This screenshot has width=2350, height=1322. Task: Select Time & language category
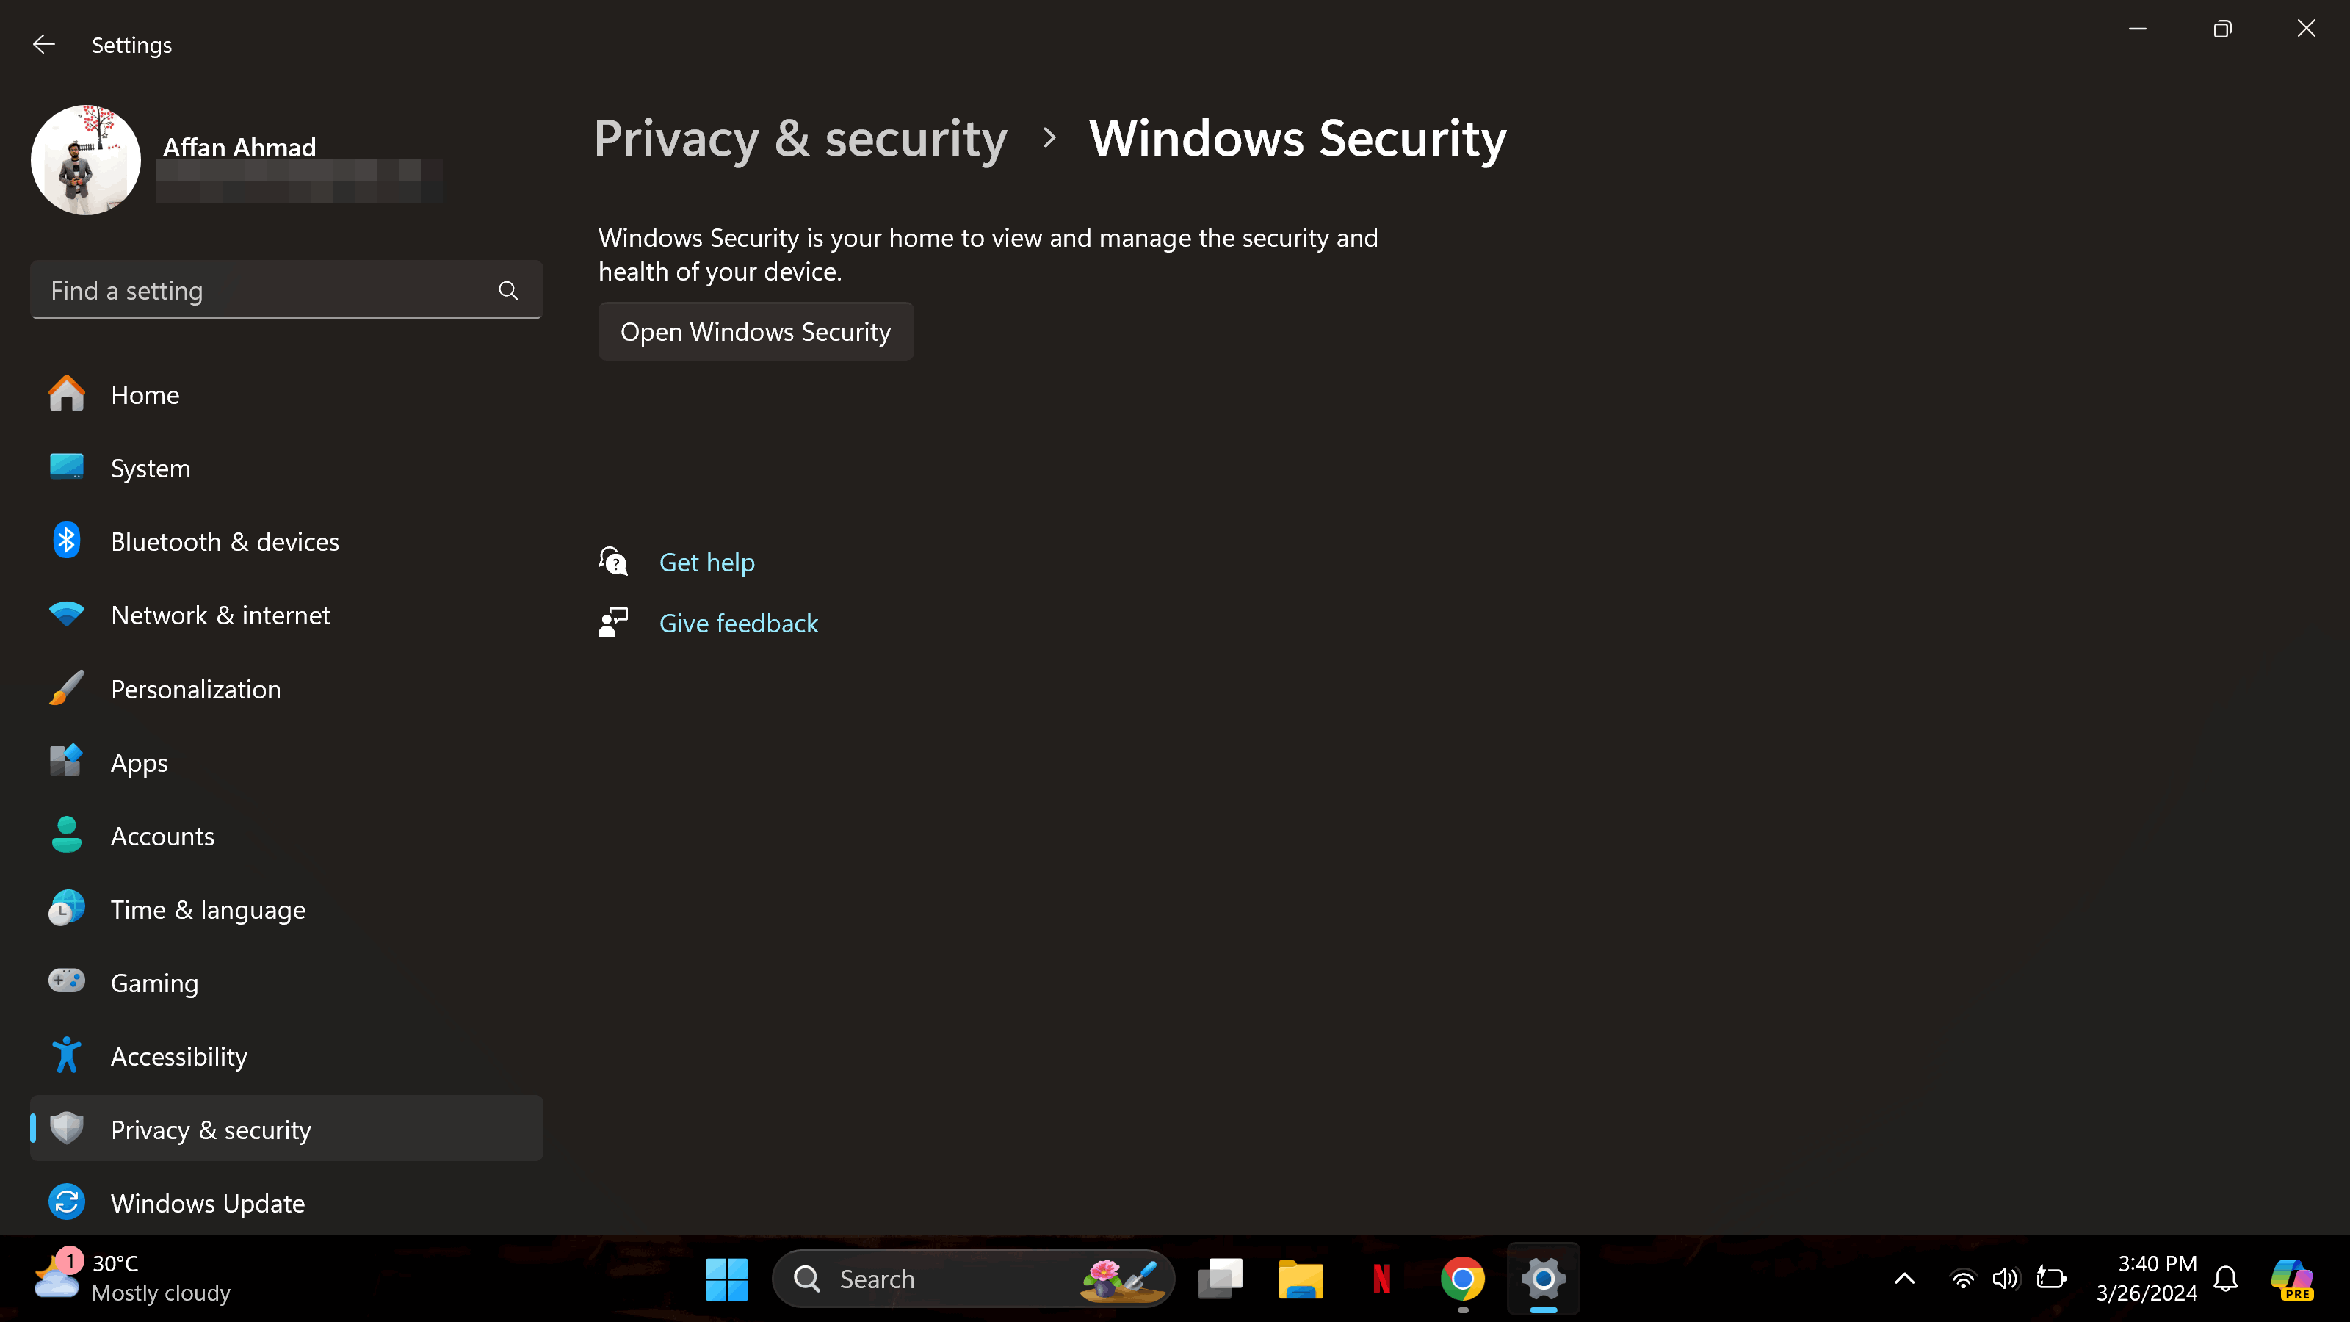pyautogui.click(x=208, y=910)
